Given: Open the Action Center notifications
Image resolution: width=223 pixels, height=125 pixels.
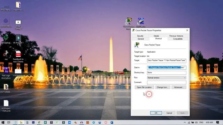Looking at the screenshot, I should pyautogui.click(x=217, y=123).
